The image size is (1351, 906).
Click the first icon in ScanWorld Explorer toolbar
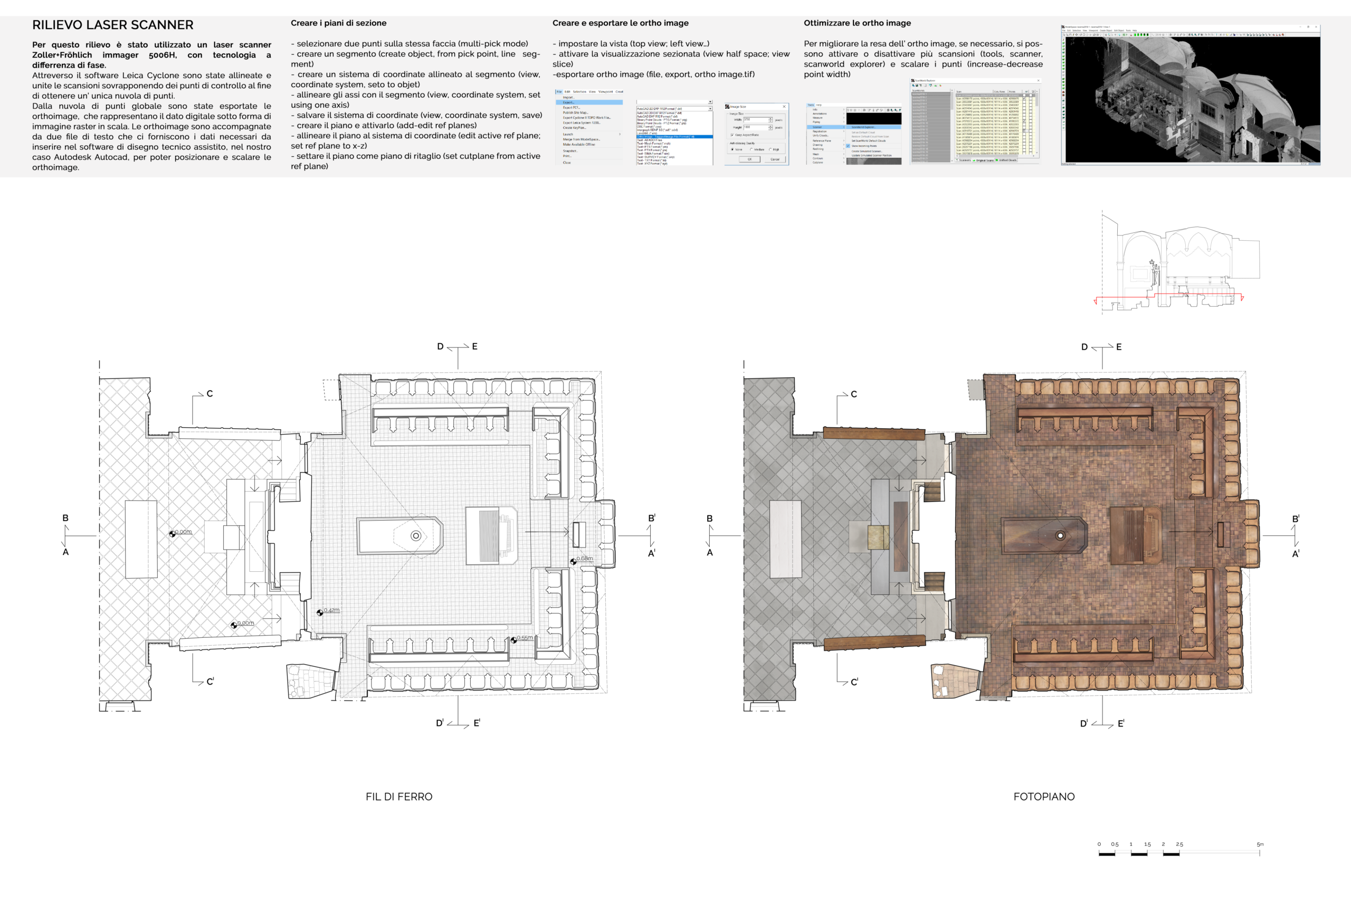pyautogui.click(x=913, y=86)
